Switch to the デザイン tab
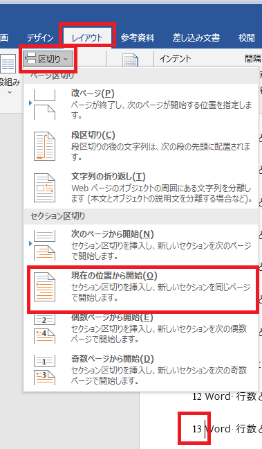This screenshot has width=262, height=449. point(40,38)
